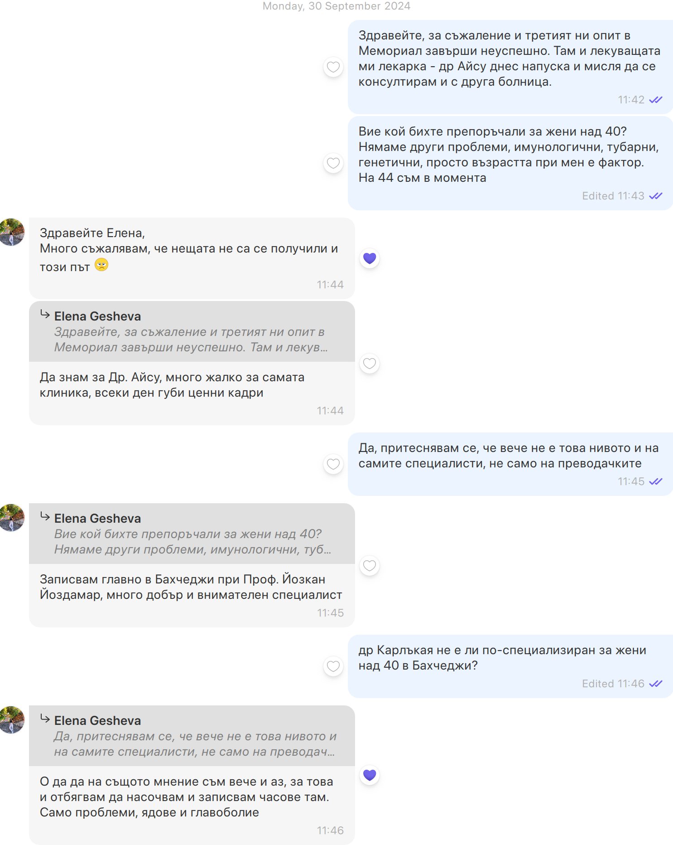Jump to quoted message Здравейте, за съжаление
This screenshot has height=845, width=673.
click(192, 332)
